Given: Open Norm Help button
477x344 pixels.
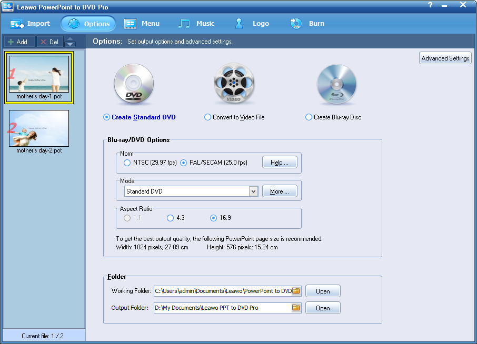Looking at the screenshot, I should pos(280,163).
